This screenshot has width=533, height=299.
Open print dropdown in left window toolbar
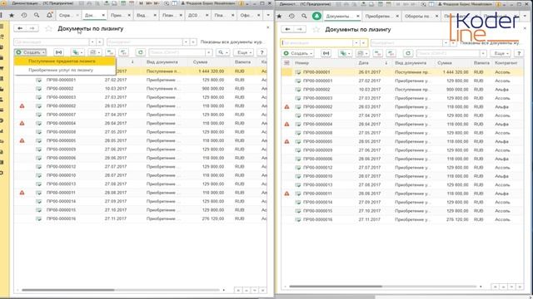[94, 52]
